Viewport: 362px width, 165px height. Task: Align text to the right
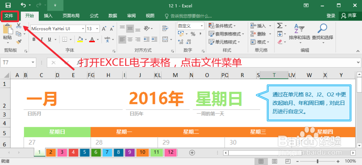pyautogui.click(x=138, y=39)
